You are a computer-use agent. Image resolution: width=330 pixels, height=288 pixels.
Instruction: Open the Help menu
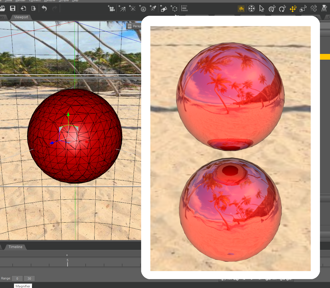click(75, 1)
